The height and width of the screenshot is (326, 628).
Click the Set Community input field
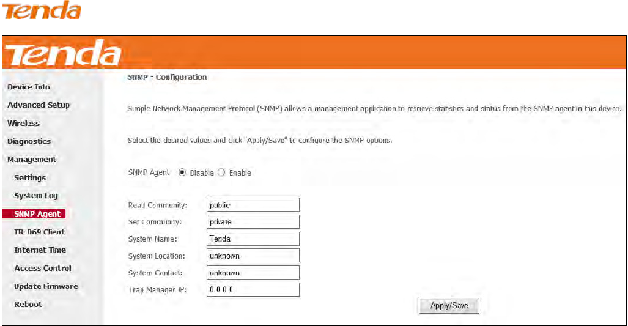(253, 222)
